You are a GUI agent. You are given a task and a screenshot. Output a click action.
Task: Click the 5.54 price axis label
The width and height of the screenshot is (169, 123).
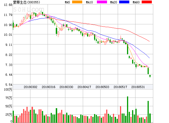click(x=9, y=85)
